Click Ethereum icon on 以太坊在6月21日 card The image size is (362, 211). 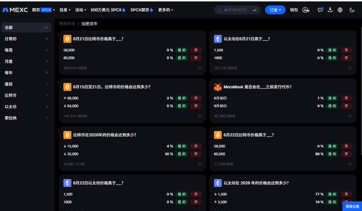click(218, 39)
